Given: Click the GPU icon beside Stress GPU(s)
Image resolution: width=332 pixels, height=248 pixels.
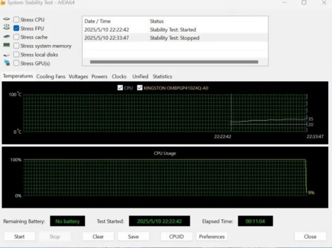Looking at the screenshot, I should pyautogui.click(x=6, y=63).
